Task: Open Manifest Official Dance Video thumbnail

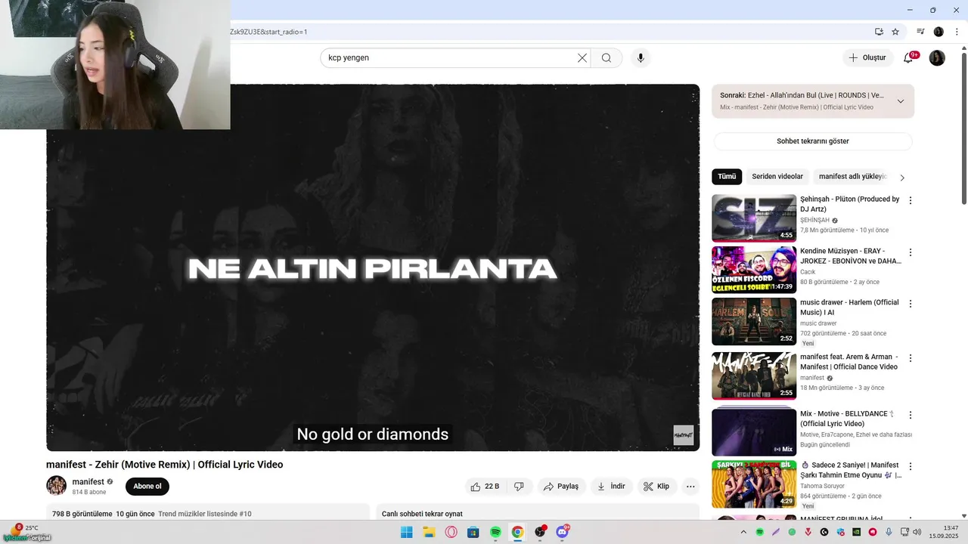Action: point(754,376)
